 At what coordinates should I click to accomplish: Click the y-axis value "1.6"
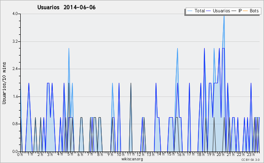click(15, 96)
